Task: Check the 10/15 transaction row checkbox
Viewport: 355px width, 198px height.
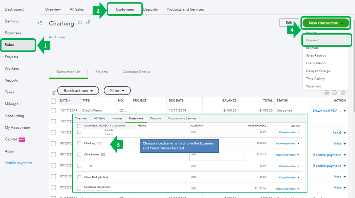Action: [53, 132]
